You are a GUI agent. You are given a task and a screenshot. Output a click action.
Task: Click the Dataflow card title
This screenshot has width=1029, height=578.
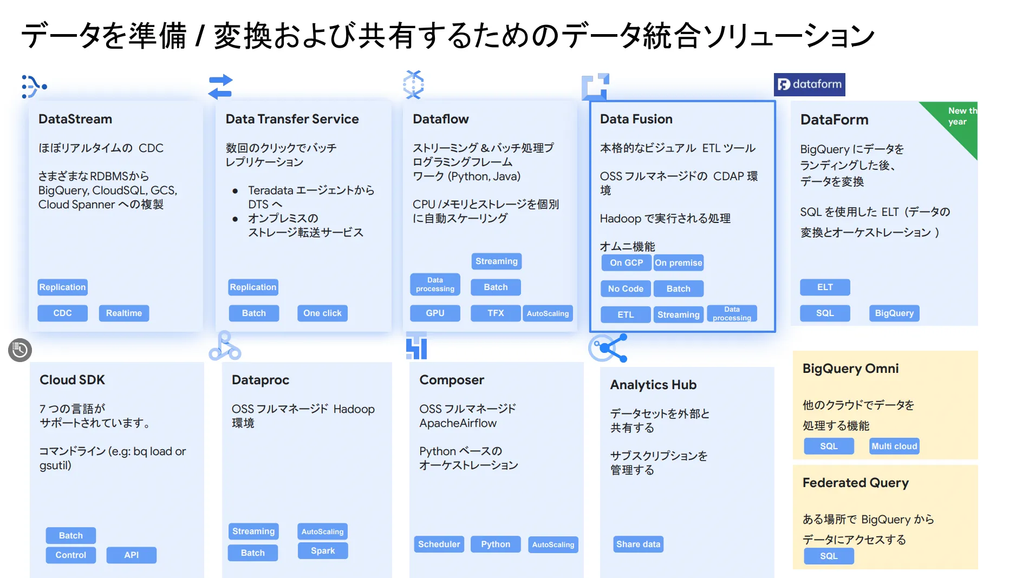tap(440, 119)
